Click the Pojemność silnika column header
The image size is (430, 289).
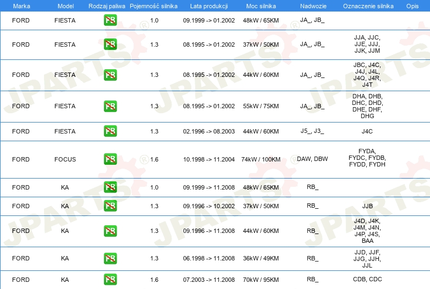[153, 6]
